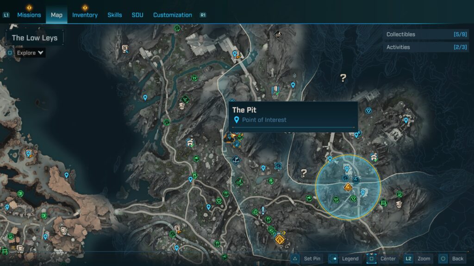Image resolution: width=474 pixels, height=266 pixels.
Task: Expand the Explore filter dropdown
Action: [x=31, y=53]
